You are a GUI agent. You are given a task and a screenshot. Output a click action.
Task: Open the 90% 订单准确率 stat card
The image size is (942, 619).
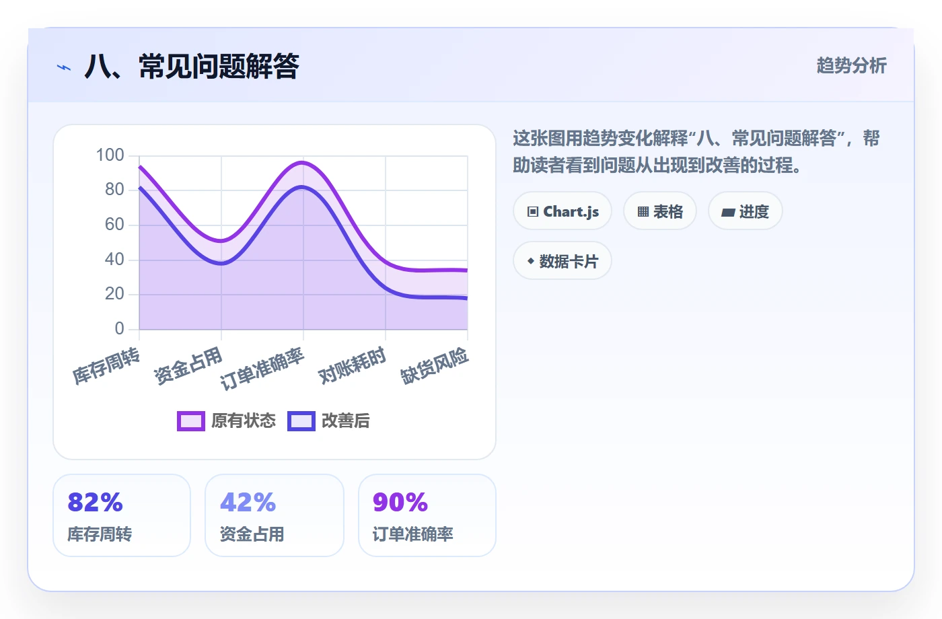[427, 515]
